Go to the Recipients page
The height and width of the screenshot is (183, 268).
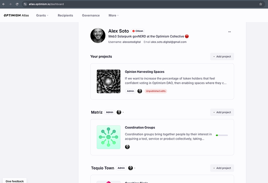coord(65,16)
